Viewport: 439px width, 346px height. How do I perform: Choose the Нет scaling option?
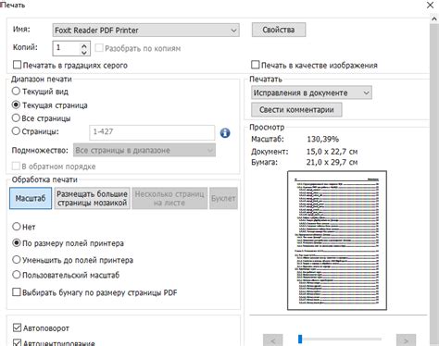click(17, 227)
